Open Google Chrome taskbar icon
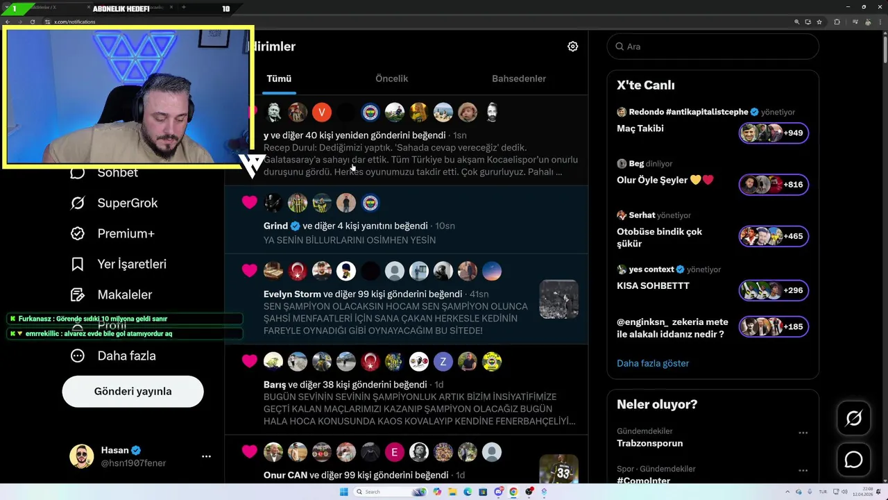 coord(513,492)
